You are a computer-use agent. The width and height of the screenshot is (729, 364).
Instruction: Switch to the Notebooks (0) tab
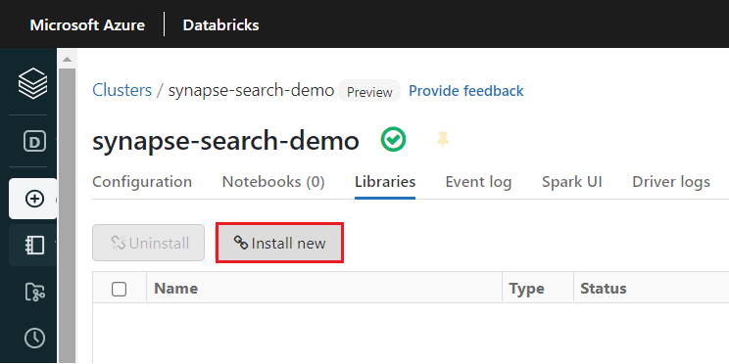pyautogui.click(x=273, y=182)
